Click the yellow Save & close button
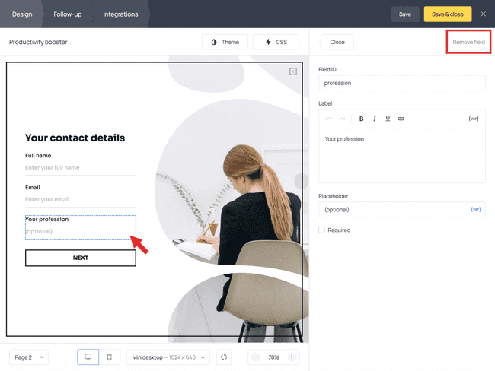The height and width of the screenshot is (371, 495). pos(447,14)
